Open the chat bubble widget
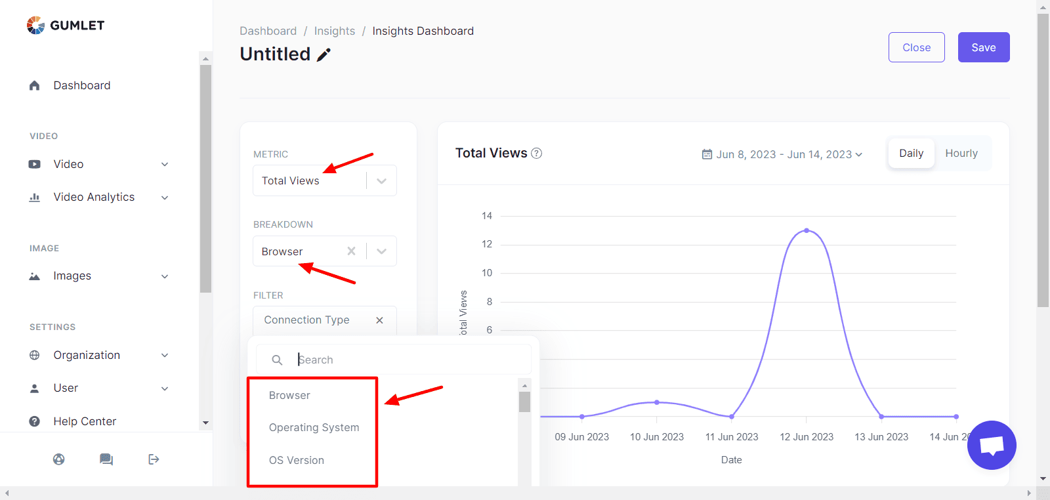Image resolution: width=1050 pixels, height=500 pixels. [992, 445]
